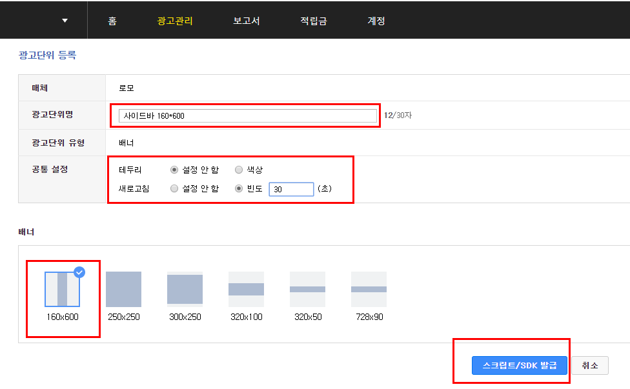The image size is (630, 389).
Task: Click the 광고단위 등록 page heading
Action: 47,55
